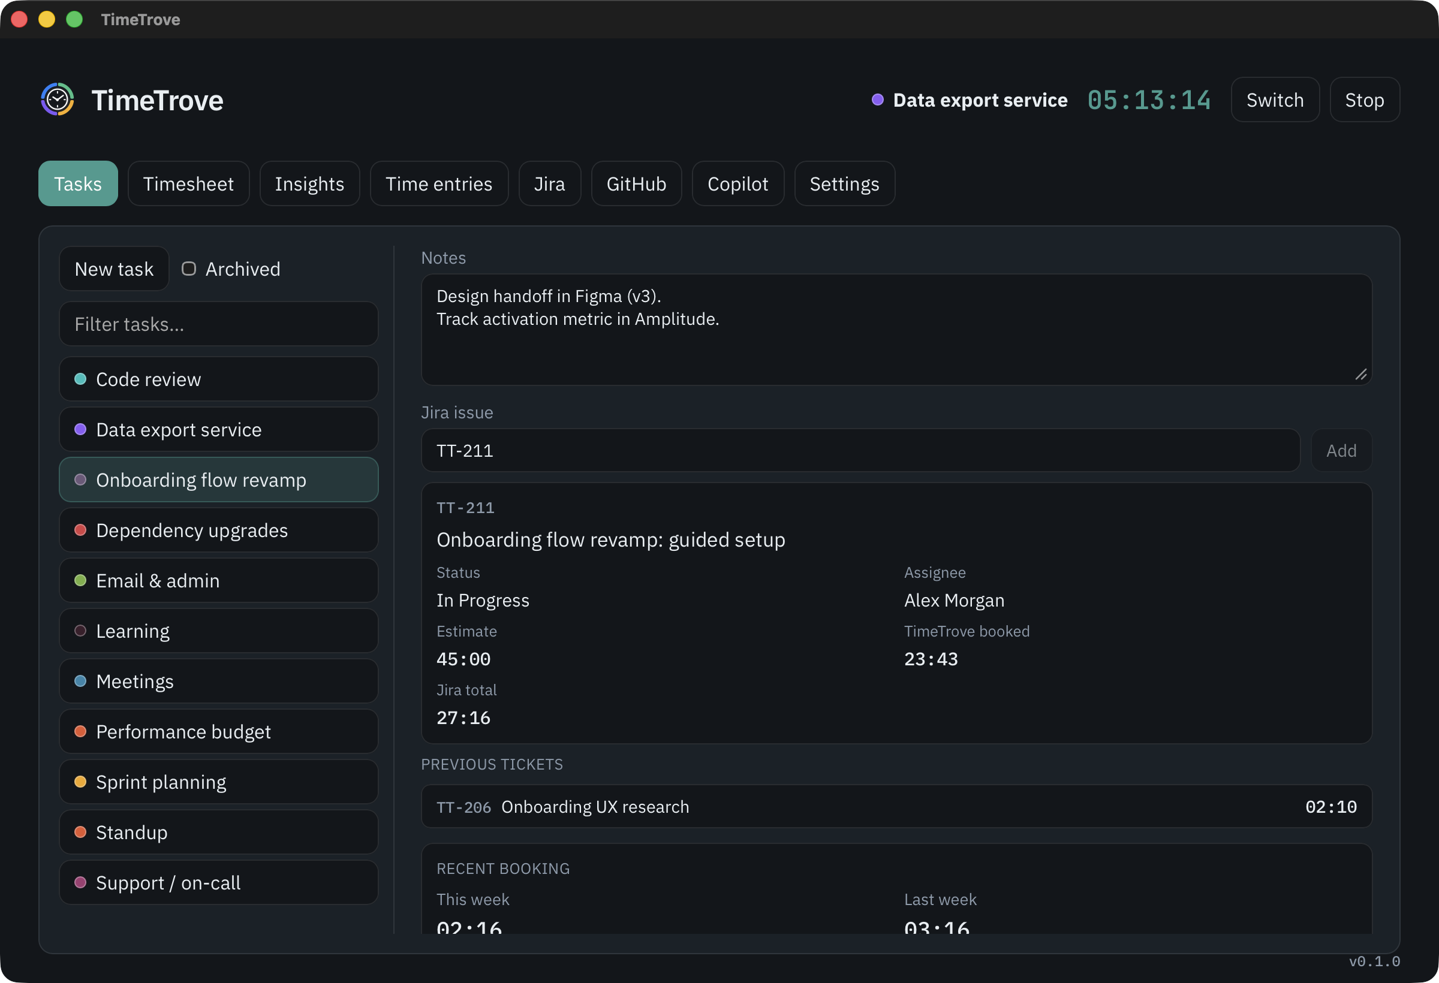1439x983 pixels.
Task: Select the Onboarding flow revamp task
Action: [x=219, y=480]
